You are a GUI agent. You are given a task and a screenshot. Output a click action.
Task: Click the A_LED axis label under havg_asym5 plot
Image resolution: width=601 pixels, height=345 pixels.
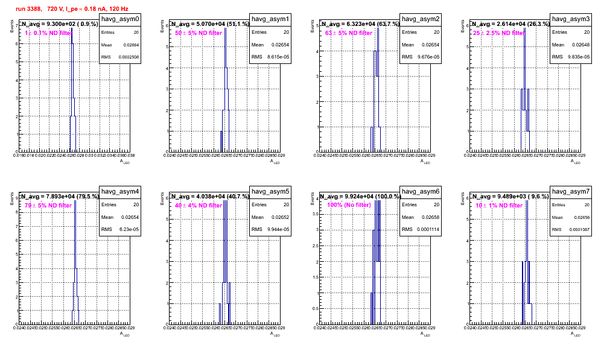tap(275, 335)
